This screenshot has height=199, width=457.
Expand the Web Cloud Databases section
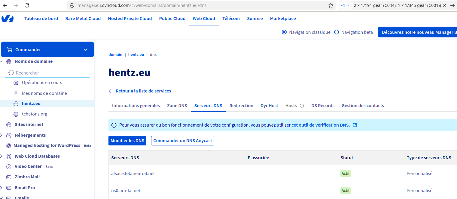[1, 156]
